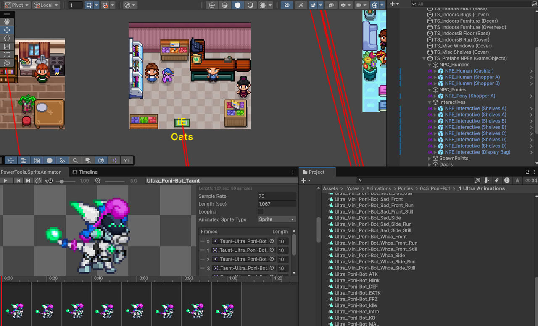Select NPE_Human (Cashier) in the hierarchy
Viewport: 538px width, 326px height.
pyautogui.click(x=469, y=70)
